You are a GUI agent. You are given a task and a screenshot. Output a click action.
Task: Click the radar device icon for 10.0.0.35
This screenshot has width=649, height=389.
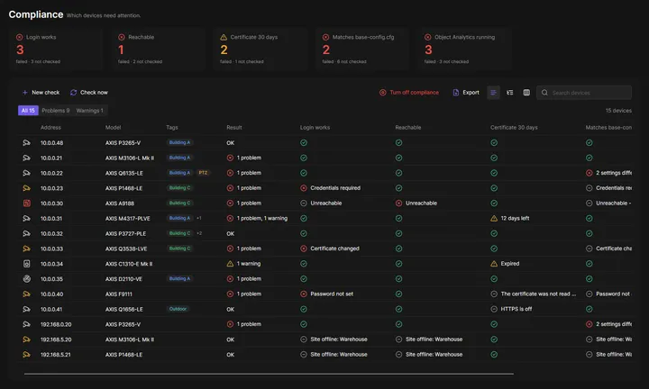26,278
